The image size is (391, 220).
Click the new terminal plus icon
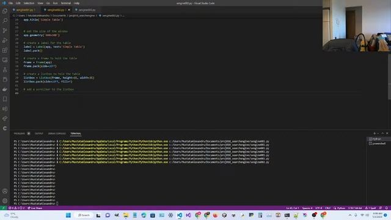(375, 133)
